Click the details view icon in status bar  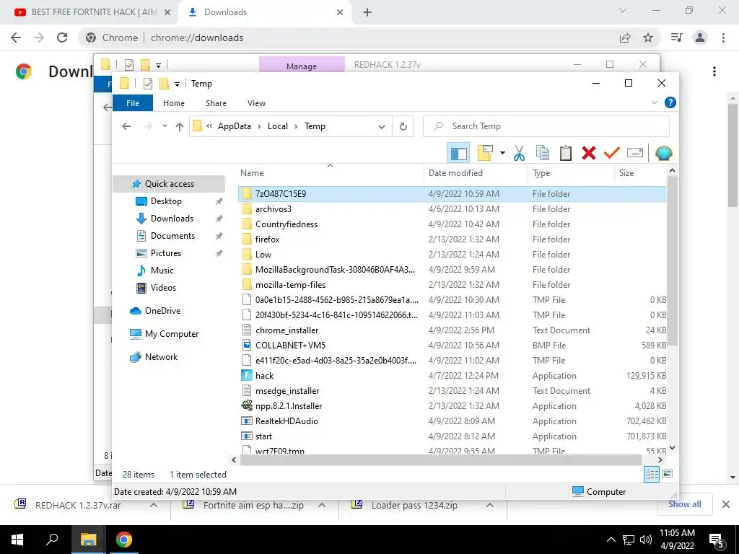(652, 474)
